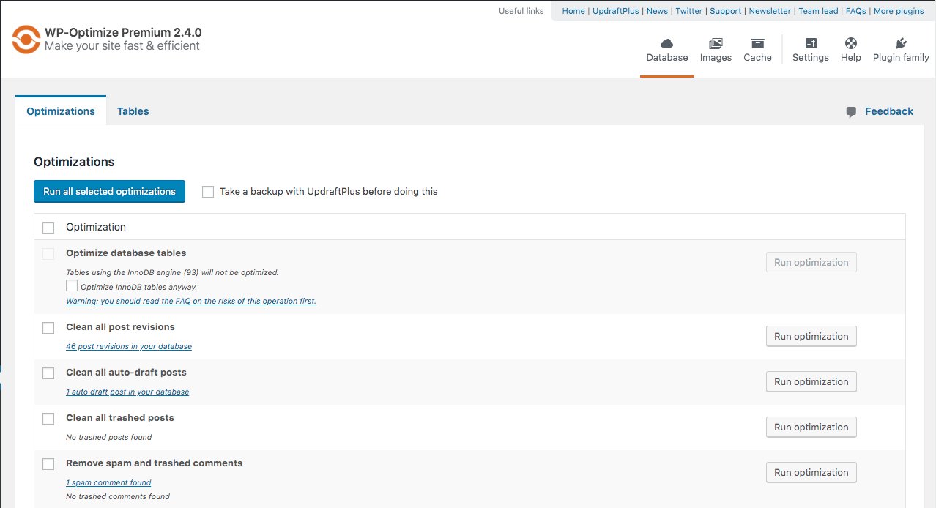Screen dimensions: 936x508
Task: Open the Team lead useful link
Action: tap(819, 11)
